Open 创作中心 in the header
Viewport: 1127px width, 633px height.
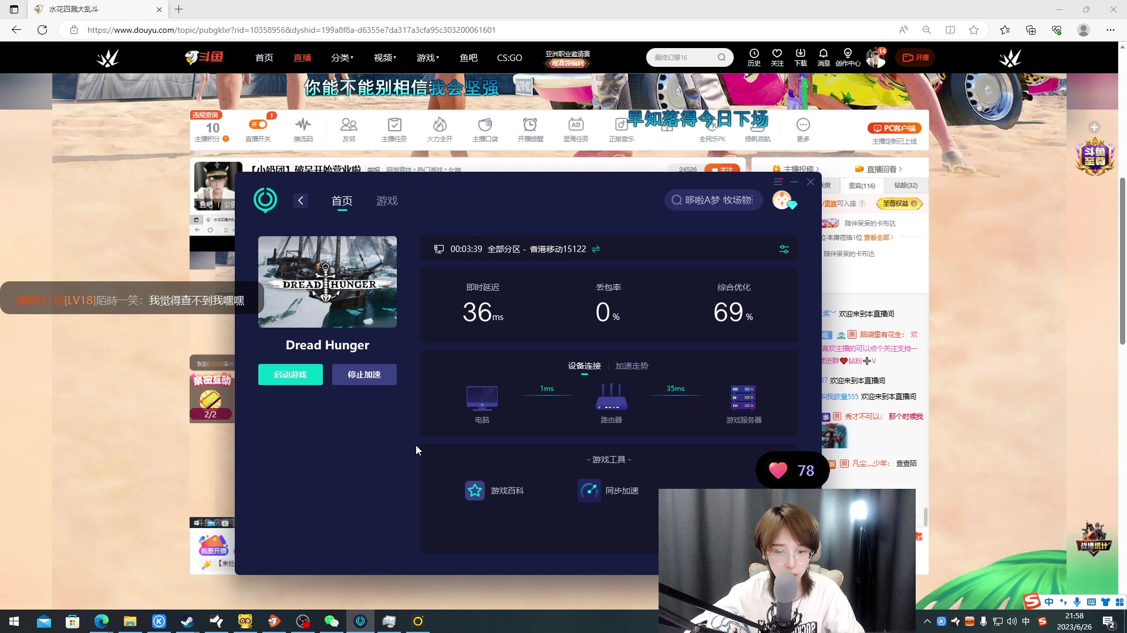point(848,57)
